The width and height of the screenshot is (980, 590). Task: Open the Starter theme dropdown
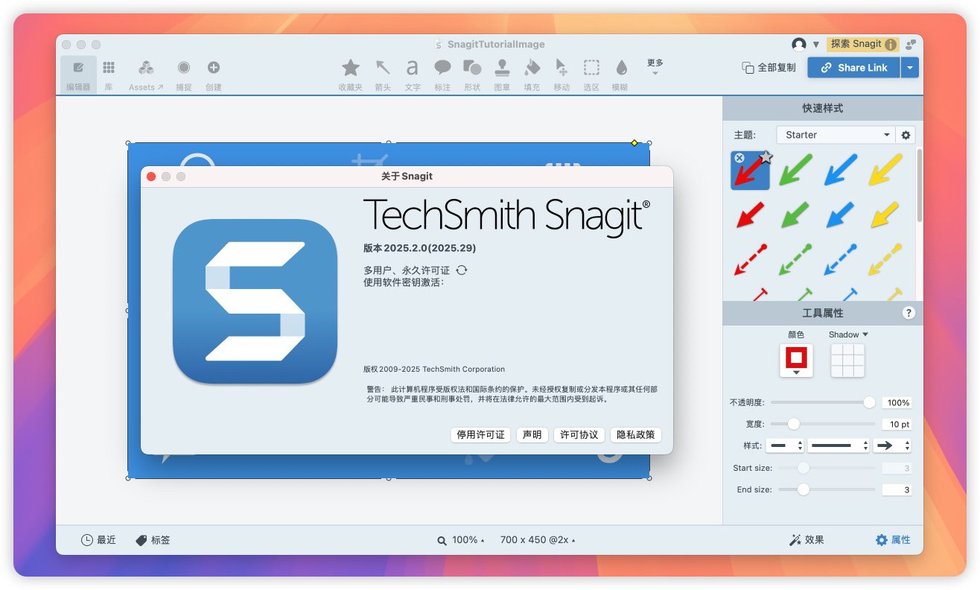(x=835, y=135)
